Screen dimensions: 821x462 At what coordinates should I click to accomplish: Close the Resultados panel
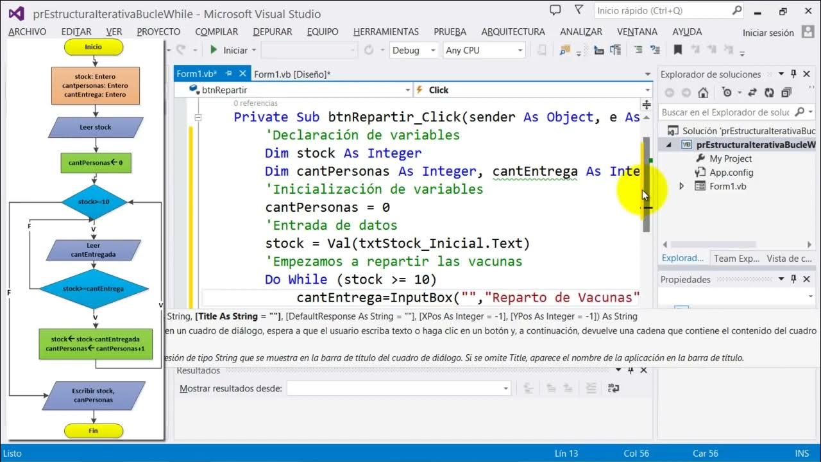pyautogui.click(x=643, y=370)
